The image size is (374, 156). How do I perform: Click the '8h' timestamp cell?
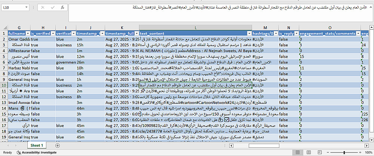(x=91, y=97)
